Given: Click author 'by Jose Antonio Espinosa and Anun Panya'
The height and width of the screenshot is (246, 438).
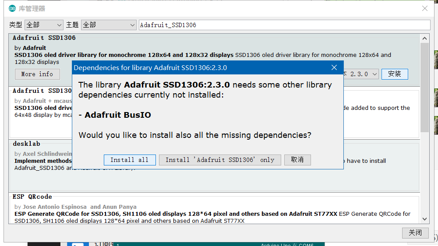Looking at the screenshot, I should 75,207.
